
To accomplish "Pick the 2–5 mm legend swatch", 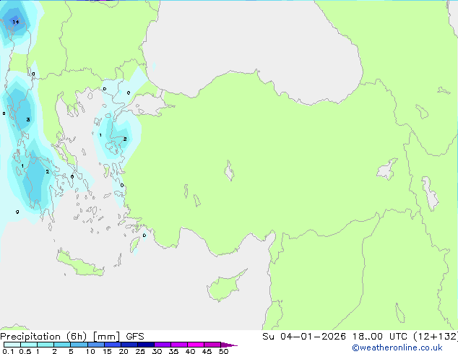I will point(62,345).
